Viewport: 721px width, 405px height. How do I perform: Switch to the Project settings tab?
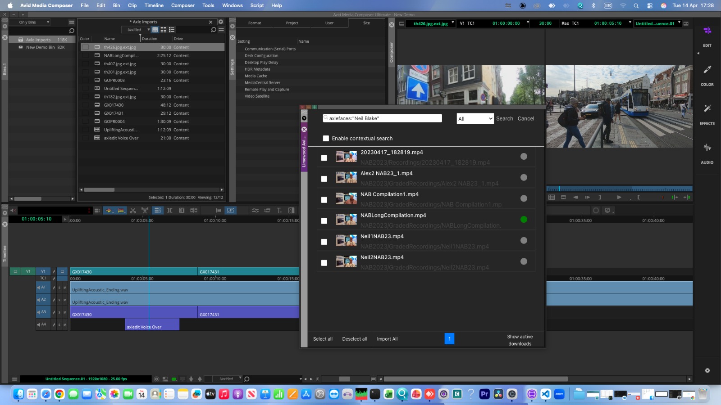point(292,23)
